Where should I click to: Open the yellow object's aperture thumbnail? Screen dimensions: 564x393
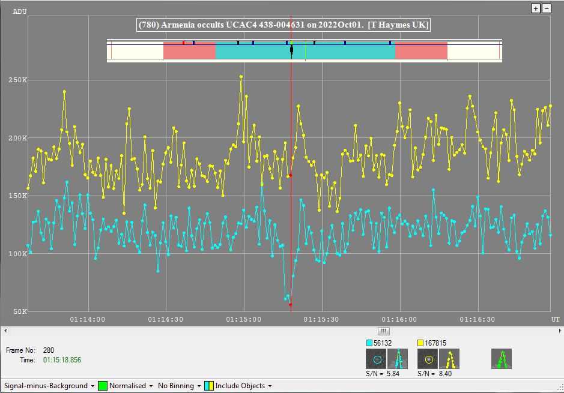click(x=428, y=359)
